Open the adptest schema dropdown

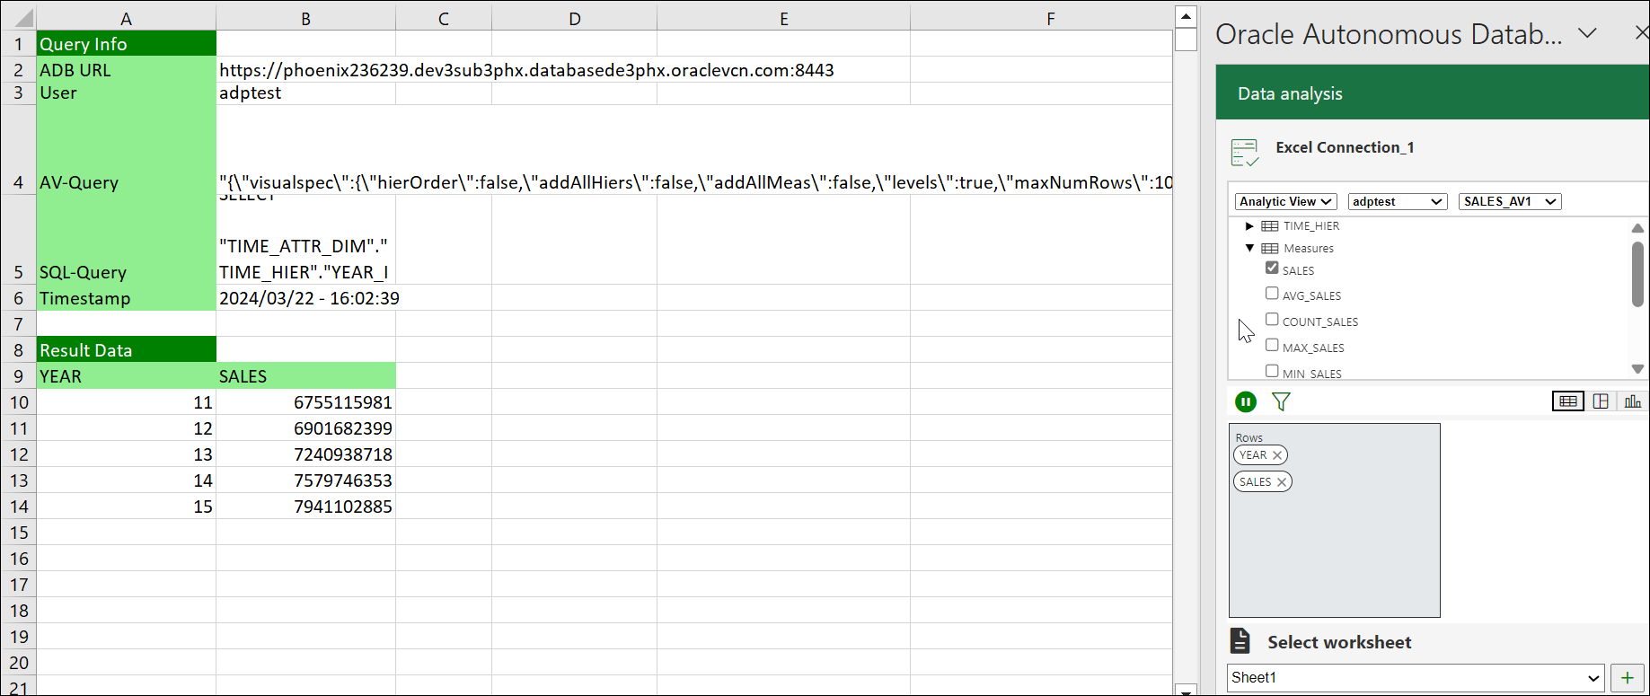(x=1398, y=201)
